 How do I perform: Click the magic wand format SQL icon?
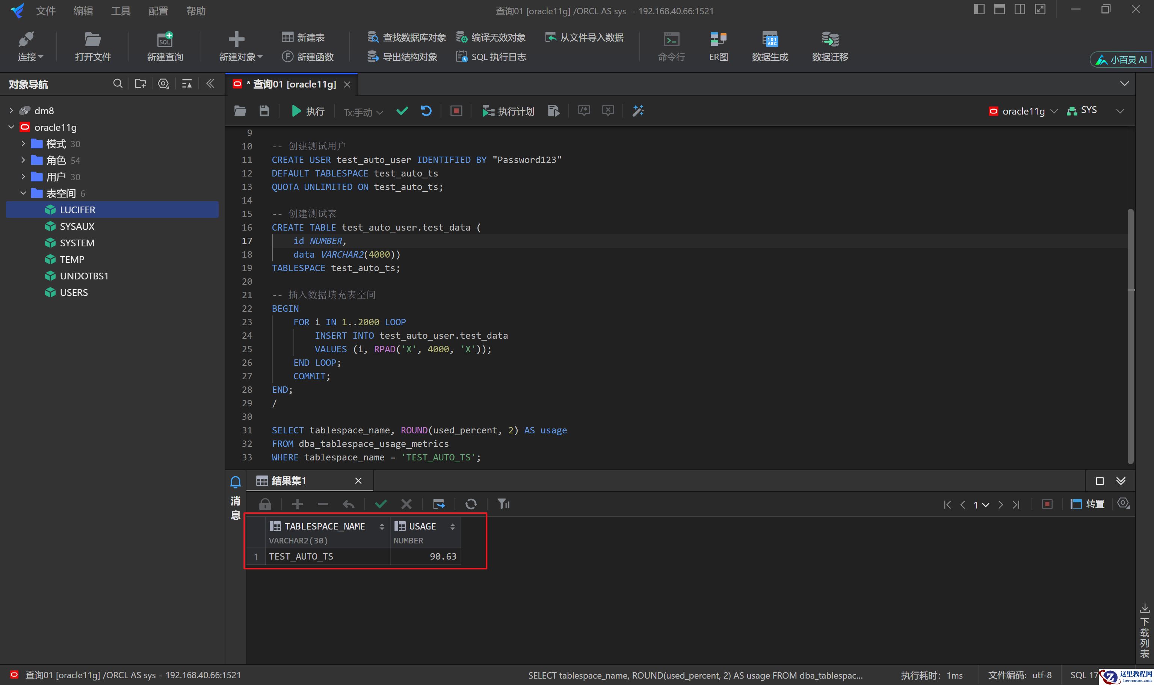click(x=638, y=111)
